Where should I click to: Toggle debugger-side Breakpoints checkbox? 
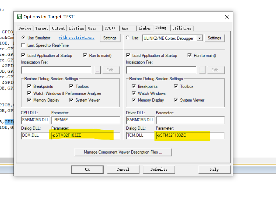(x=134, y=86)
